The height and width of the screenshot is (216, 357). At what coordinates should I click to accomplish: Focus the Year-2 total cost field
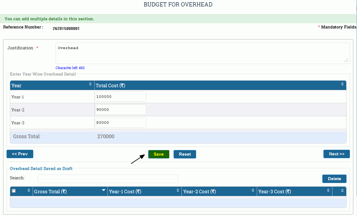click(x=121, y=110)
